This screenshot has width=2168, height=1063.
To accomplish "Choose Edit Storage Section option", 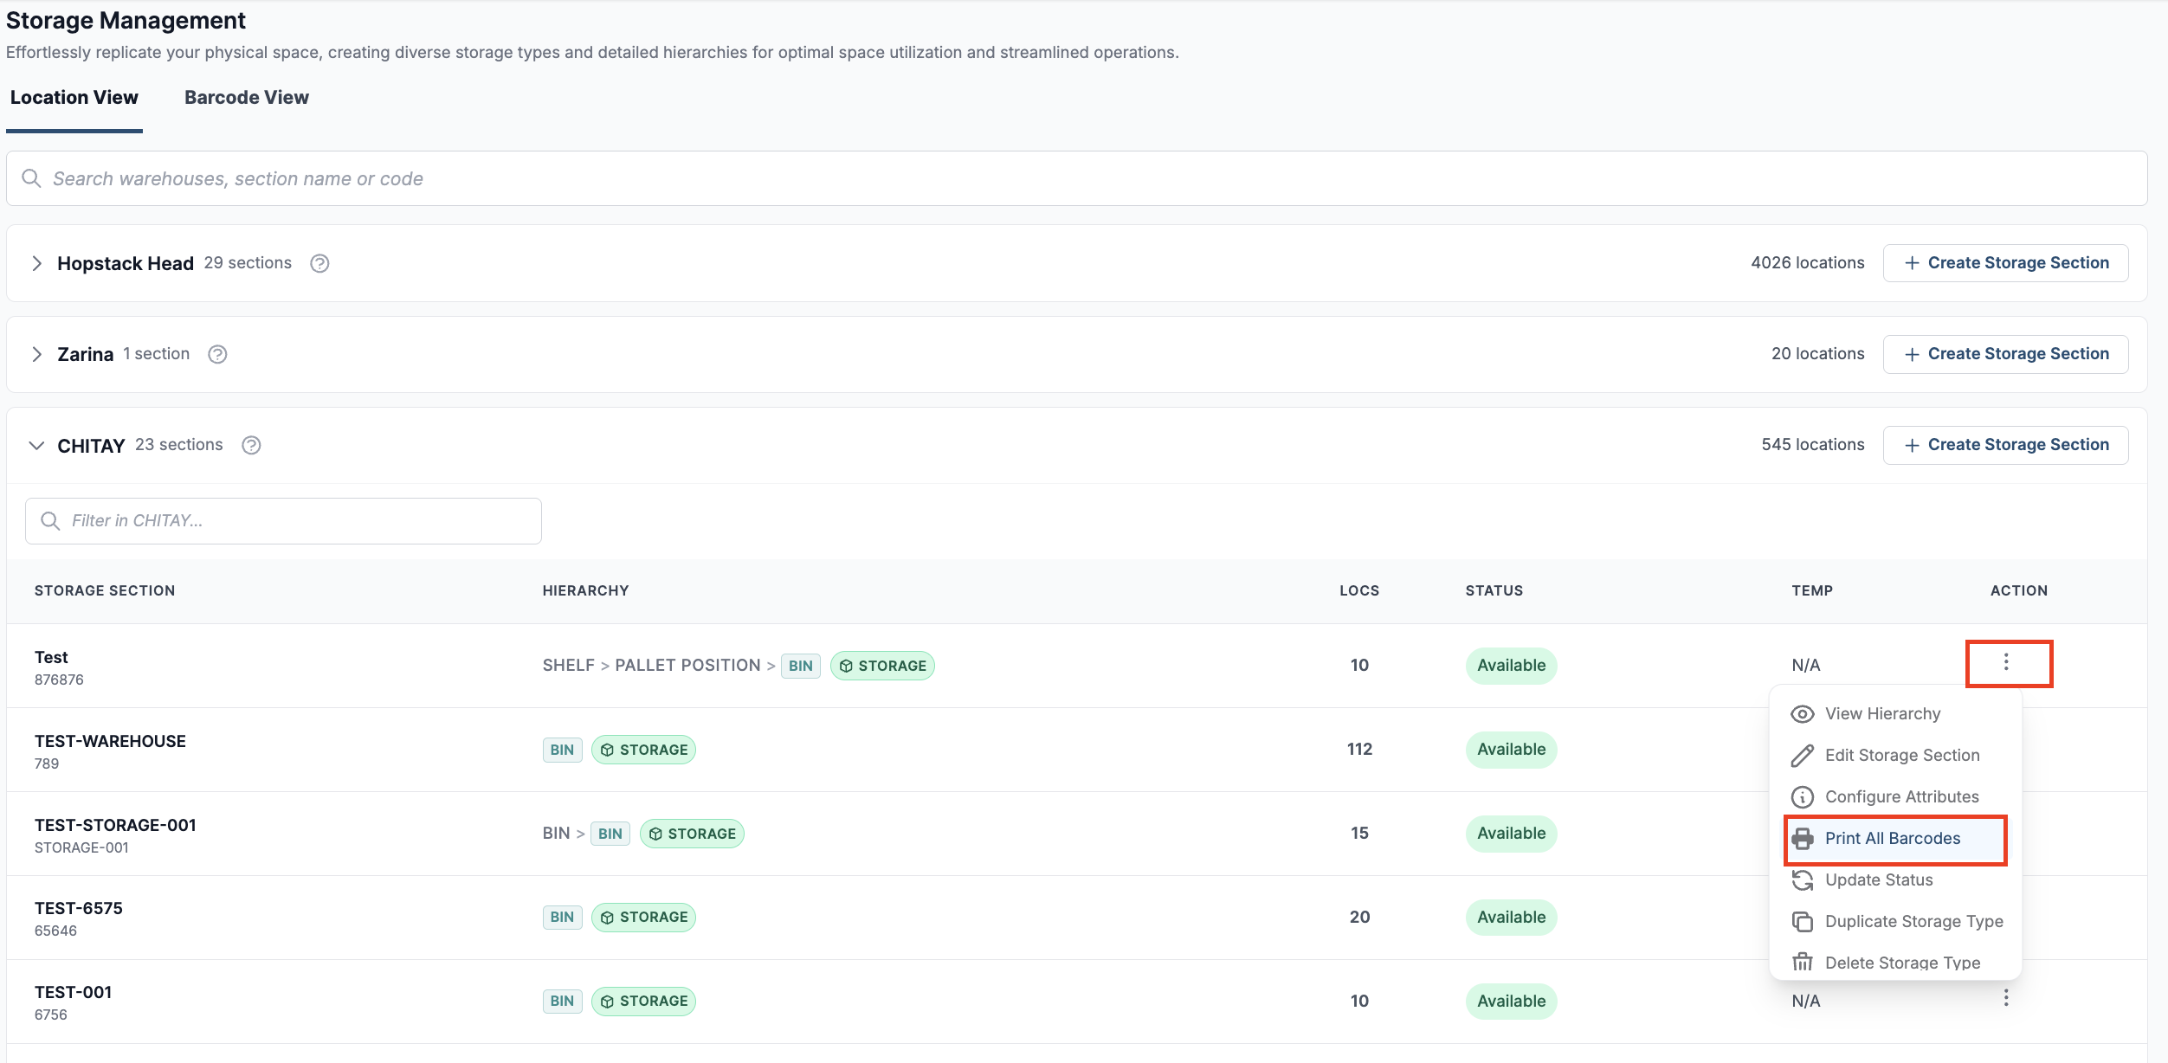I will (1895, 755).
